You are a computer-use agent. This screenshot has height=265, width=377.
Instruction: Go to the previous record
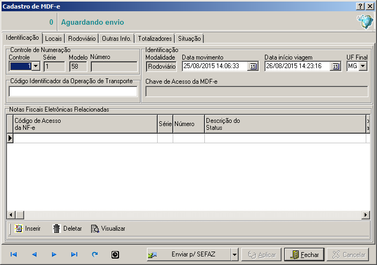34,254
